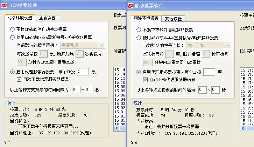Expand 宽带连接 dropdown in left window
Screen dimensions: 254x147
pos(101,45)
